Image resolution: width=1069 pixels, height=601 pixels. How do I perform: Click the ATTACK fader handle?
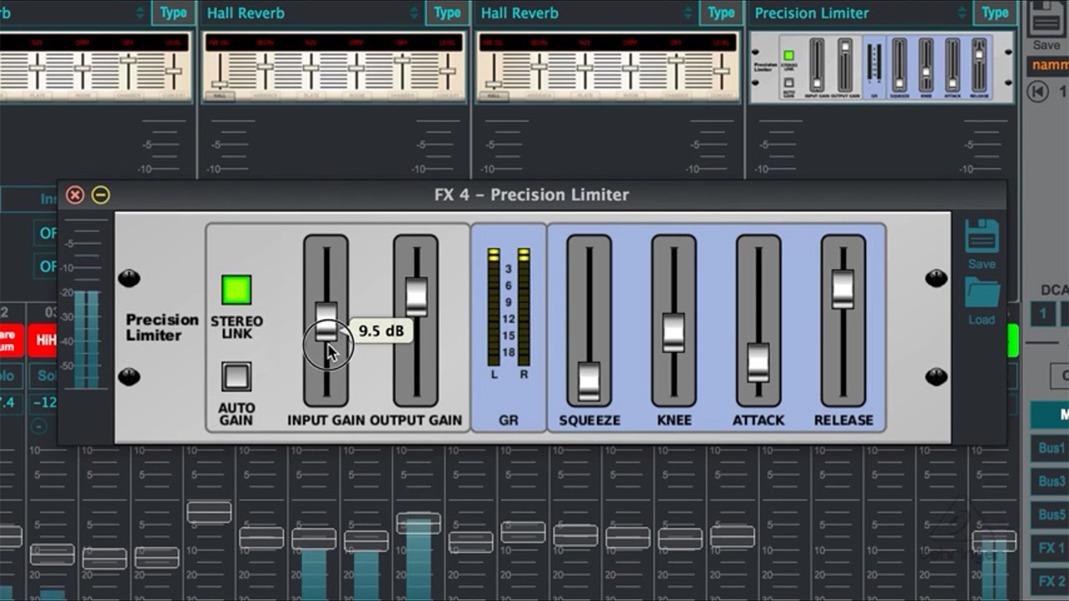(x=758, y=363)
